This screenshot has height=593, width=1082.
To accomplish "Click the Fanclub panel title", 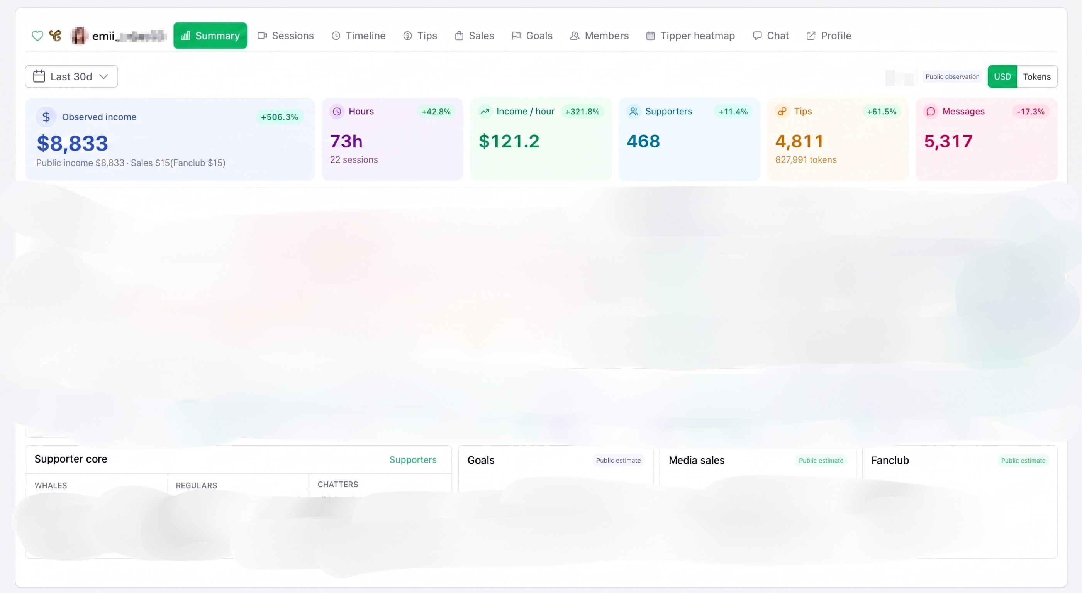I will 890,460.
